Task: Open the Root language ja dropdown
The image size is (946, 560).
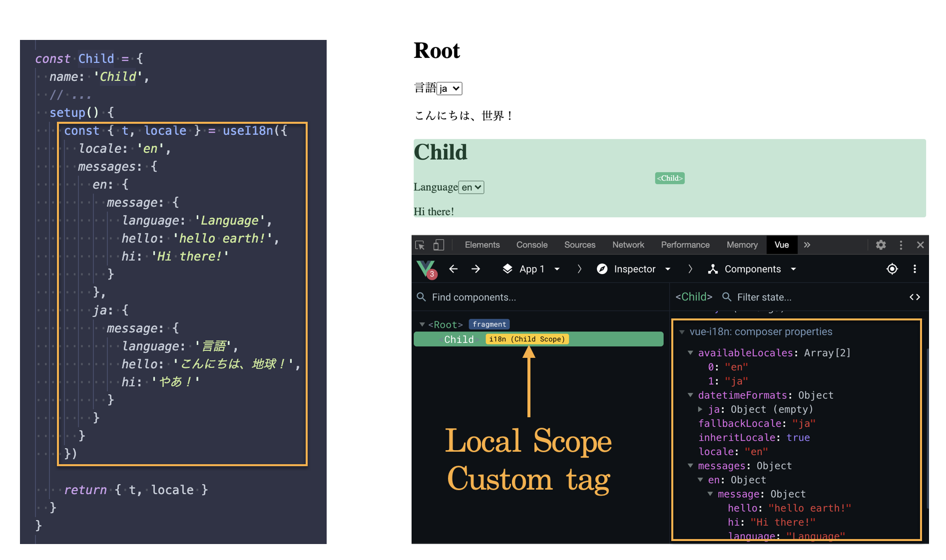Action: click(450, 89)
